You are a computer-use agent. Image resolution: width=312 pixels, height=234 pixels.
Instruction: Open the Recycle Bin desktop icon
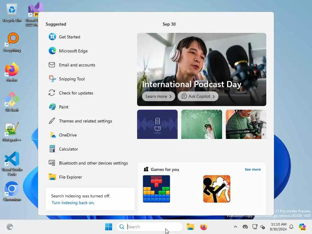pos(12,13)
